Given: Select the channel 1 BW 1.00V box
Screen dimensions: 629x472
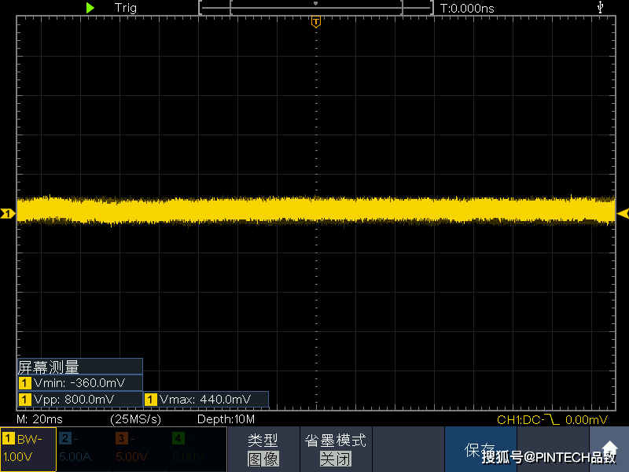Looking at the screenshot, I should [28, 448].
